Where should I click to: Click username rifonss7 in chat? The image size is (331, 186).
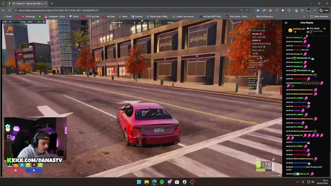[x=297, y=50]
